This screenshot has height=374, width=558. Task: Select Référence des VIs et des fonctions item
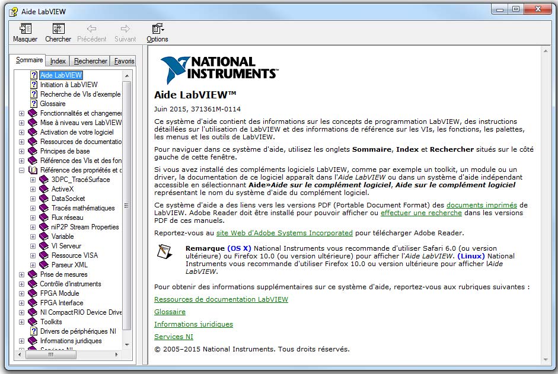tap(81, 161)
